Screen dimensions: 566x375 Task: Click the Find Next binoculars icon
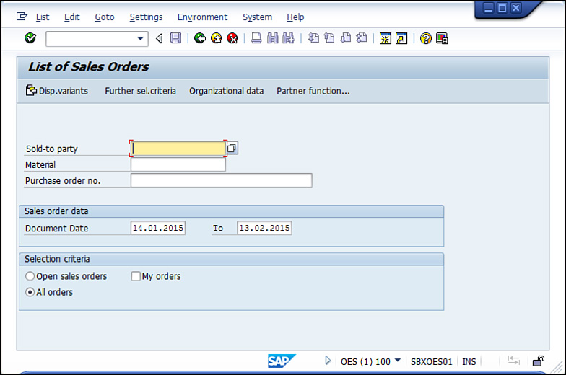coord(288,37)
